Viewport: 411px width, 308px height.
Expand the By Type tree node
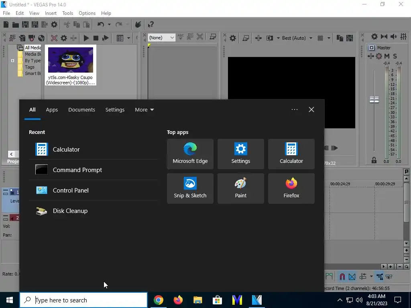click(x=12, y=61)
